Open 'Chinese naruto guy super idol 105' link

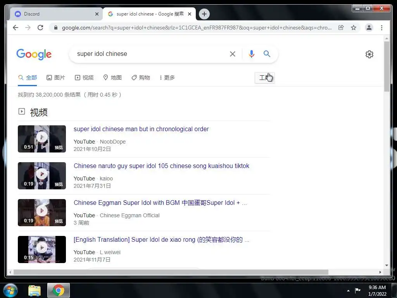click(162, 166)
